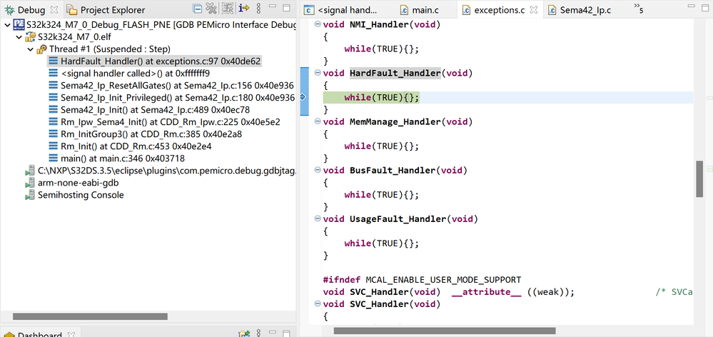The width and height of the screenshot is (713, 337).
Task: Click the S32k324_M7_0.elf process icon
Action: point(31,37)
